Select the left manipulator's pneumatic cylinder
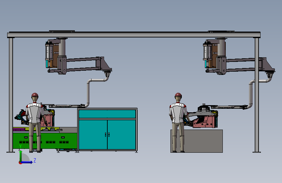This screenshot has height=183, width=282. tap(49, 52)
